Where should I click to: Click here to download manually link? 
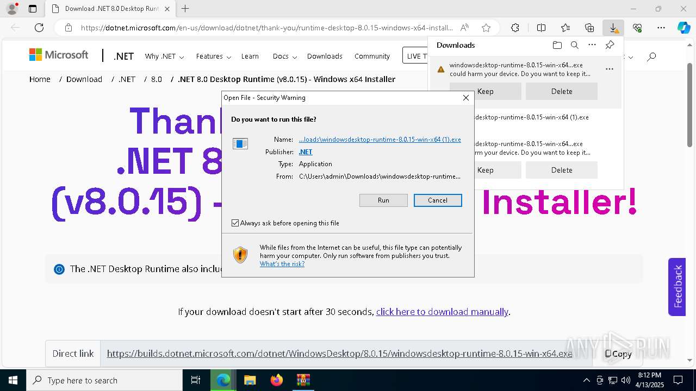[442, 312]
